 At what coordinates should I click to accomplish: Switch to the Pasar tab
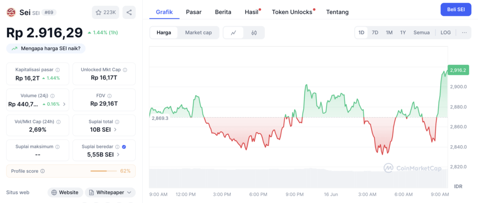[194, 12]
